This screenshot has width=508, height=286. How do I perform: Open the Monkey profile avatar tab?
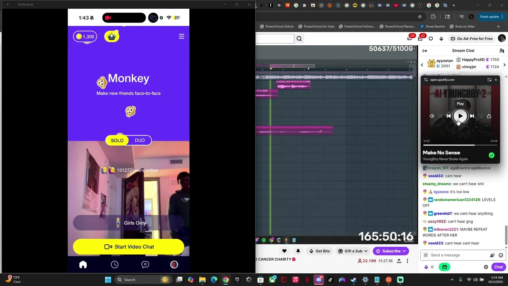pyautogui.click(x=174, y=265)
